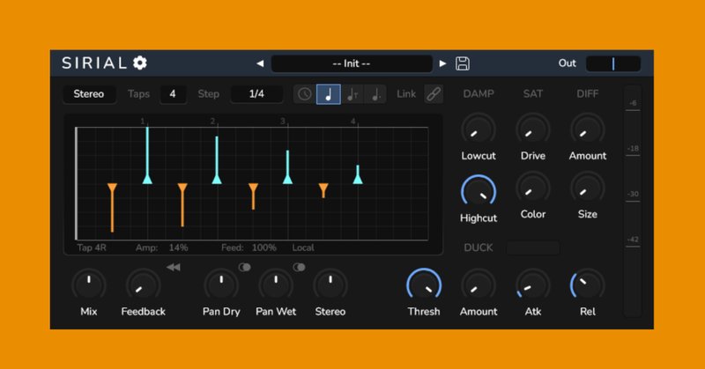Click the output level meter on right
This screenshot has width=705, height=369.
click(x=632, y=200)
